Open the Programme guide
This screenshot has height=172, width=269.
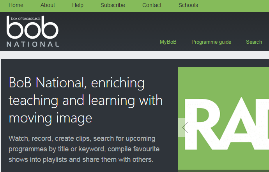click(211, 42)
